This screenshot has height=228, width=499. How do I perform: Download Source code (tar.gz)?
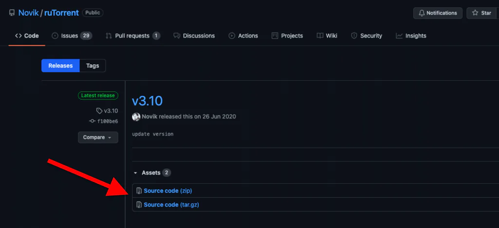click(171, 205)
